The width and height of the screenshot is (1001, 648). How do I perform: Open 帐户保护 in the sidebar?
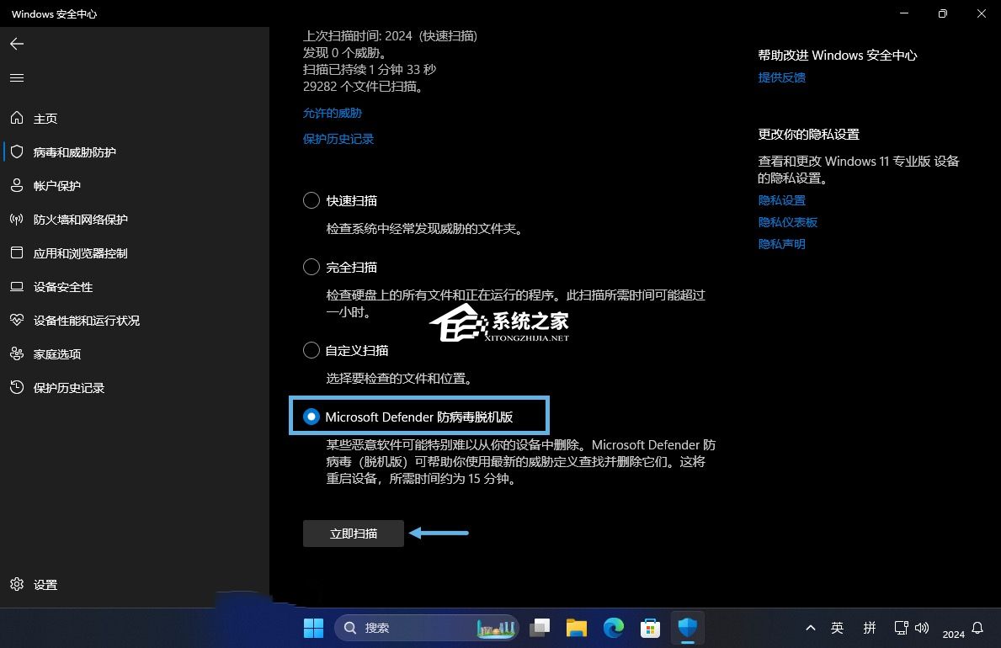56,186
